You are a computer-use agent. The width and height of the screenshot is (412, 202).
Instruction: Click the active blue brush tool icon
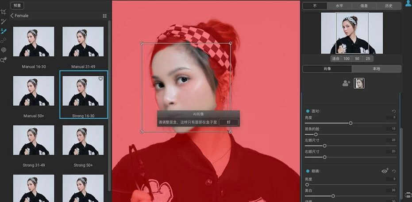pos(4,31)
